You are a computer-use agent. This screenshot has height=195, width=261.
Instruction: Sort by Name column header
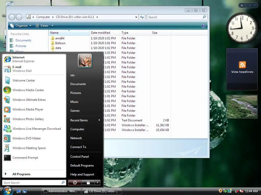pos(69,33)
